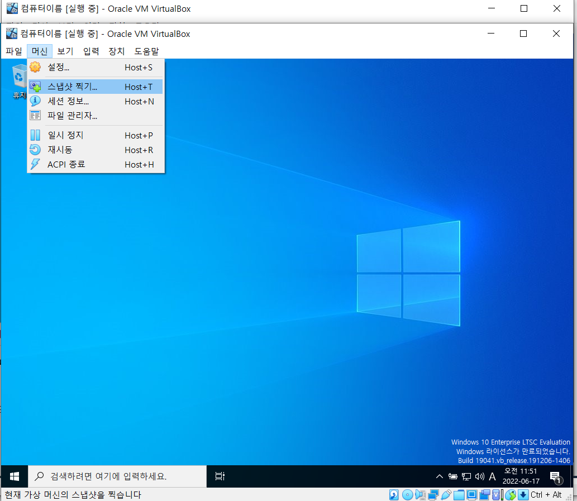Screen dimensions: 577x501
Task: Launch 파일 관리자... from the menu
Action: pos(96,116)
